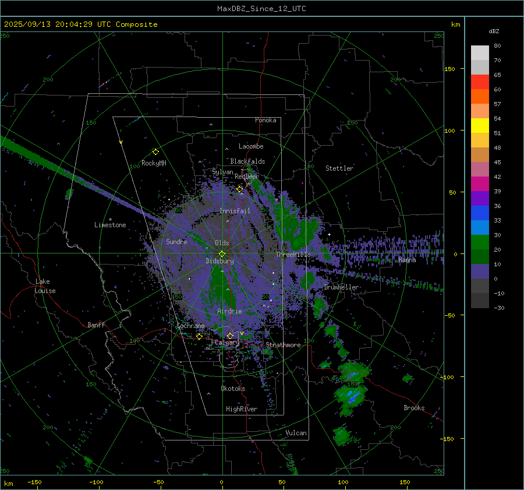Click the yellow diamond marker below Cochrane

200,336
